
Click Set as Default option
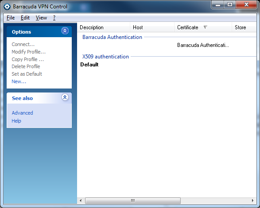[x=27, y=74]
